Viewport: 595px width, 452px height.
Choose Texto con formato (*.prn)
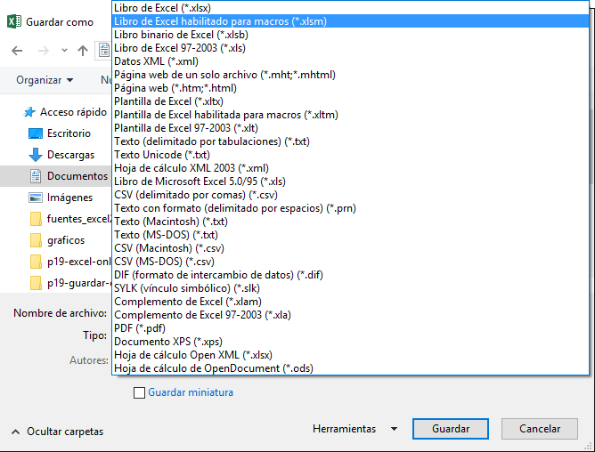(350, 208)
